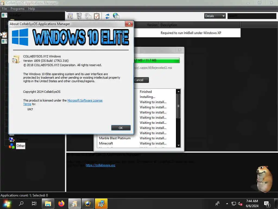Click the Uninstall trash bin toolbar icon

coord(79,16)
